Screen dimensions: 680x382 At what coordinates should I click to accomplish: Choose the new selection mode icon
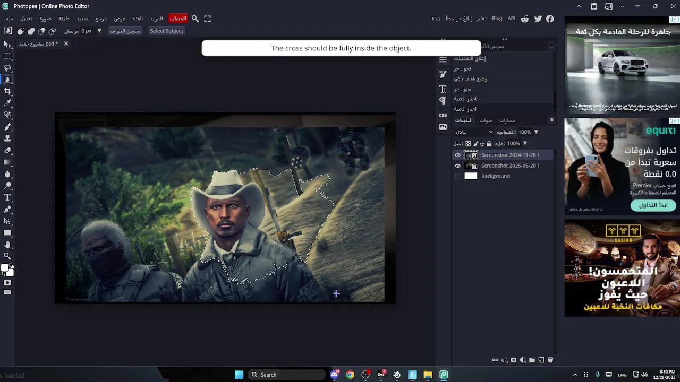(21, 31)
